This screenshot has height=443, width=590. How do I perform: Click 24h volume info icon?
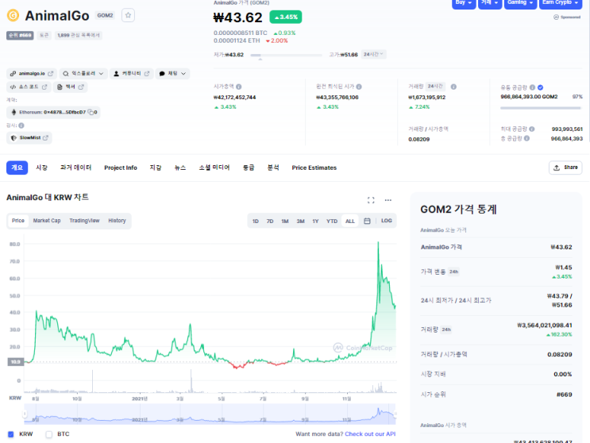453,87
